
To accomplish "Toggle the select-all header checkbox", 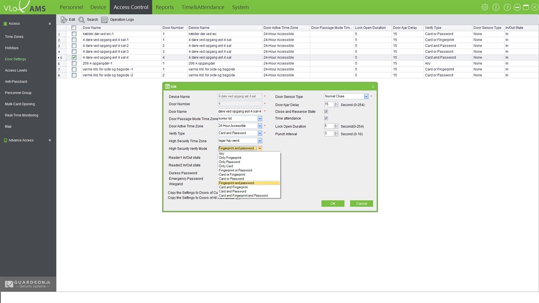I will (x=74, y=28).
